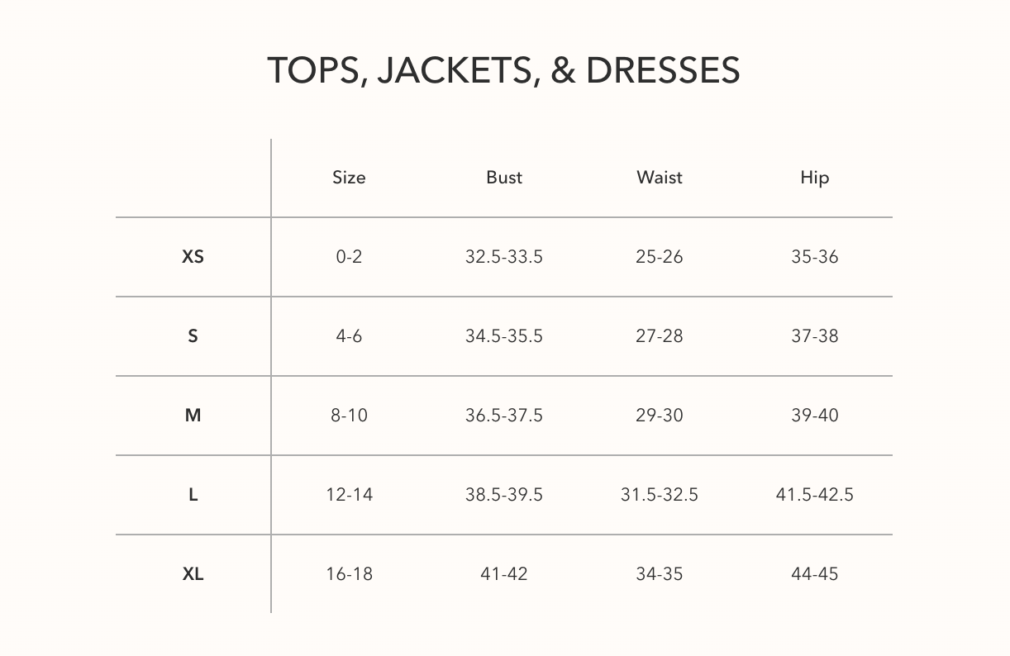This screenshot has height=656, width=1010.
Task: Select the 41-42 bust measurement
Action: [x=504, y=574]
